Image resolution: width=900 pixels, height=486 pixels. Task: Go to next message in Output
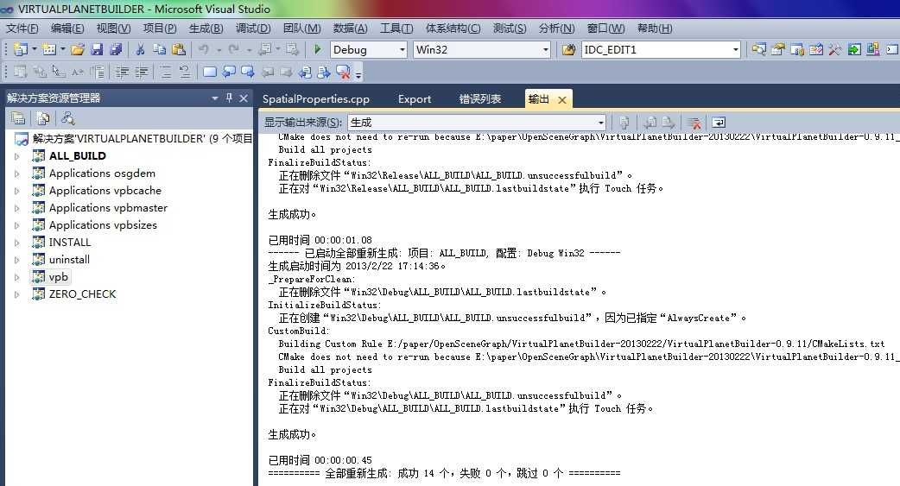pyautogui.click(x=669, y=123)
